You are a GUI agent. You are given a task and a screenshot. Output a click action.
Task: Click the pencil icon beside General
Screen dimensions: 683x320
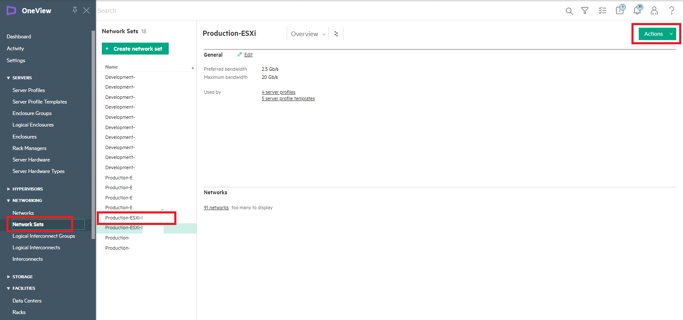pos(240,55)
